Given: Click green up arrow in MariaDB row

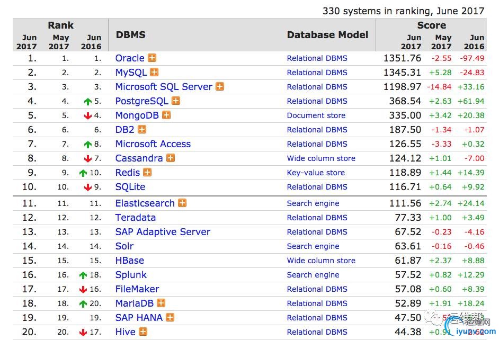Looking at the screenshot, I should pos(83,304).
